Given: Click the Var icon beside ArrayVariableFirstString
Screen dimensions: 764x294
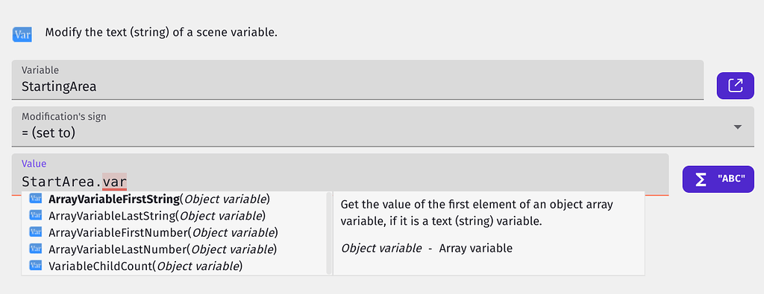Looking at the screenshot, I should click(x=36, y=199).
